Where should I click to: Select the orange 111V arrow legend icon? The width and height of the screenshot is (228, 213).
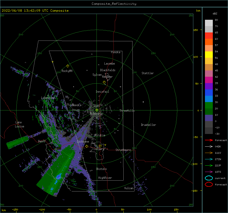pyautogui.click(x=209, y=153)
